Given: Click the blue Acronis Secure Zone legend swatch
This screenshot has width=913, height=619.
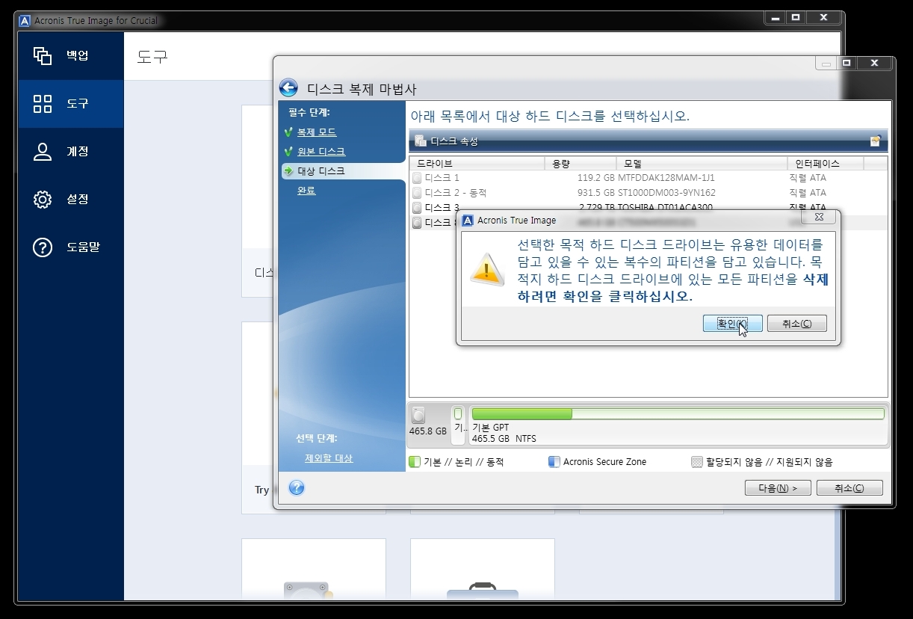Looking at the screenshot, I should coord(554,462).
